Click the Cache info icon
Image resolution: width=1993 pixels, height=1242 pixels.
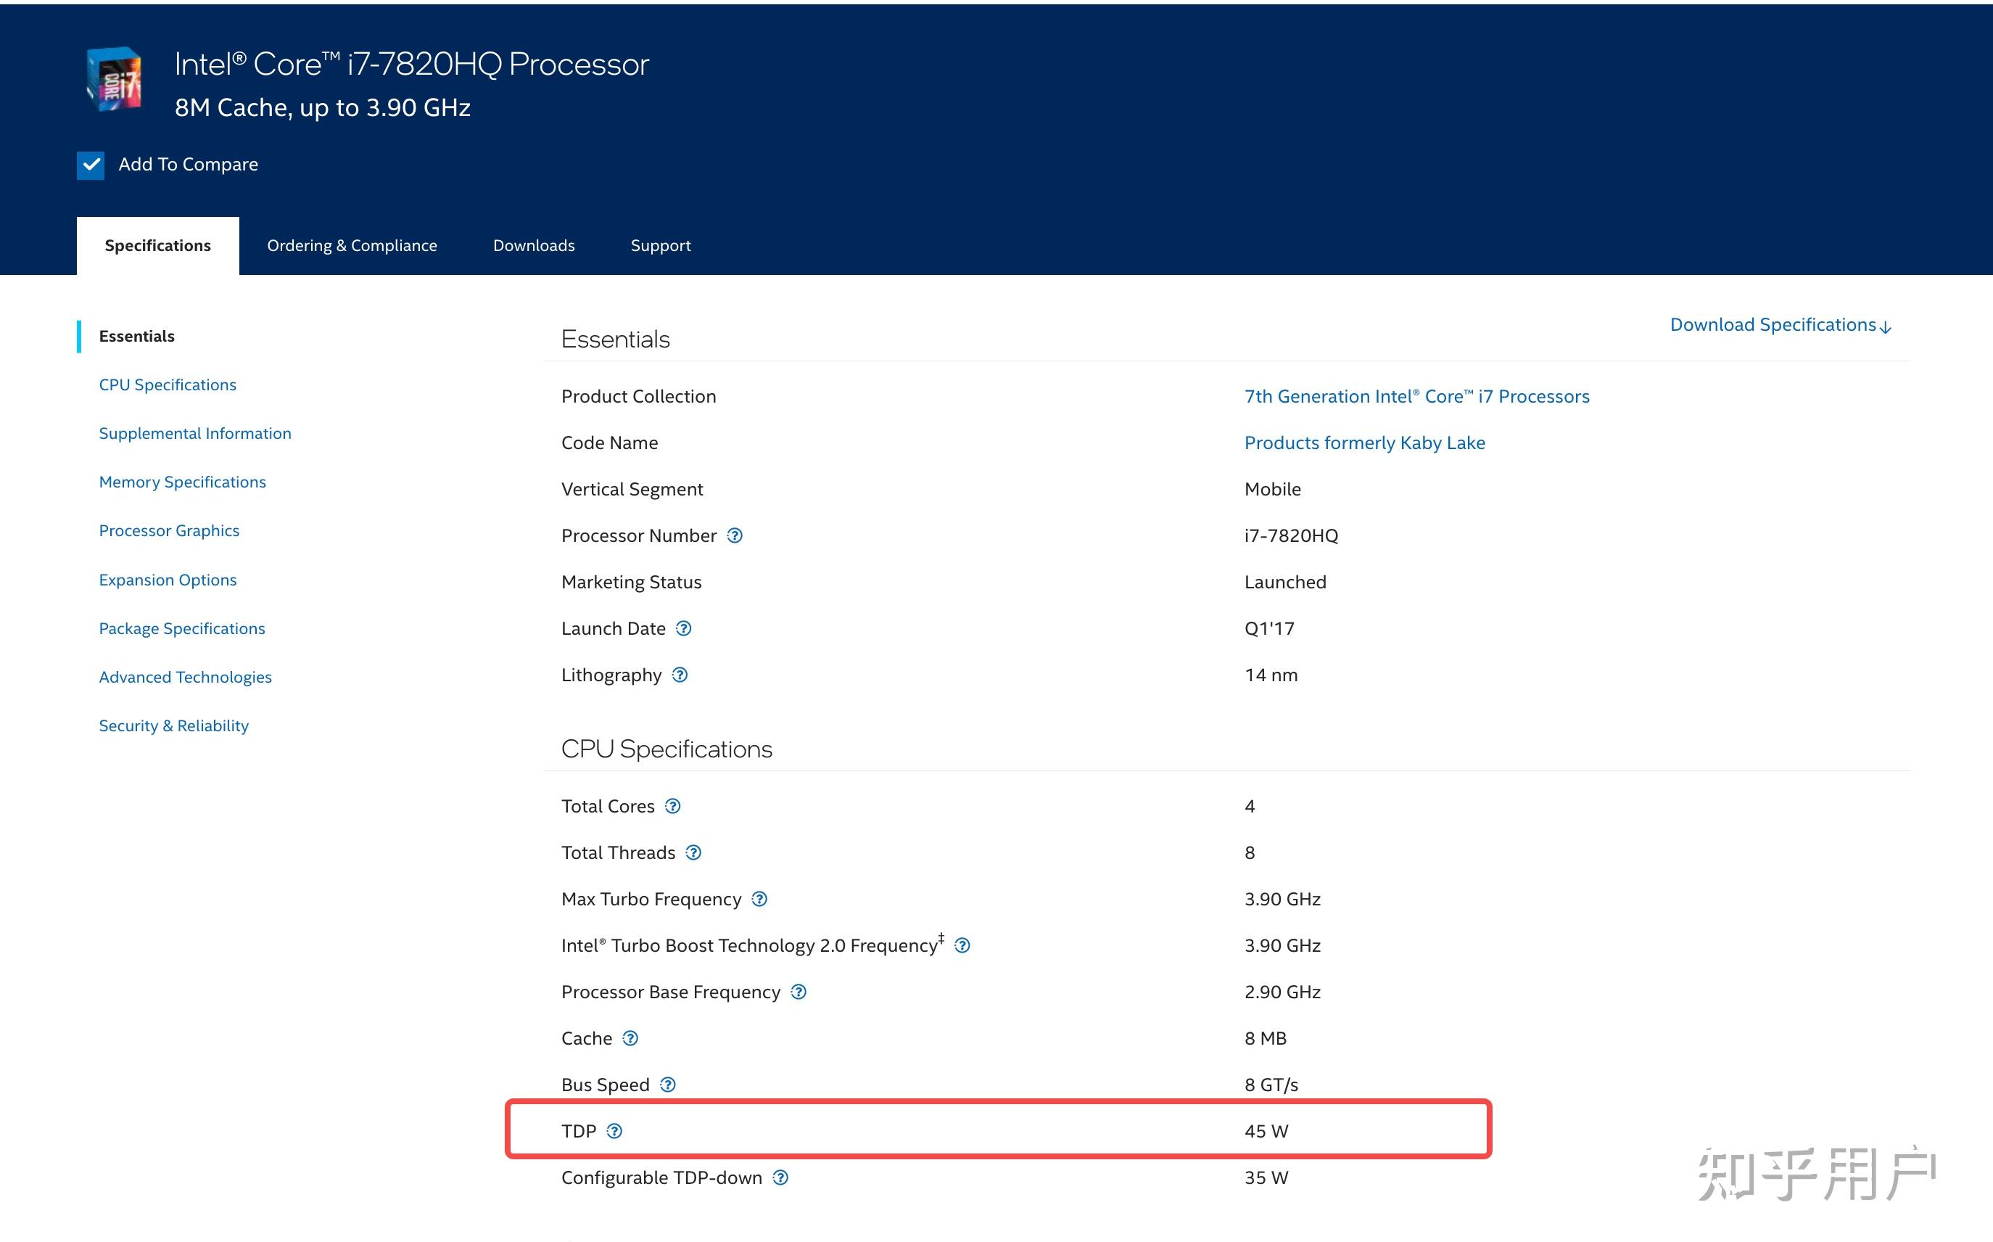coord(630,1038)
